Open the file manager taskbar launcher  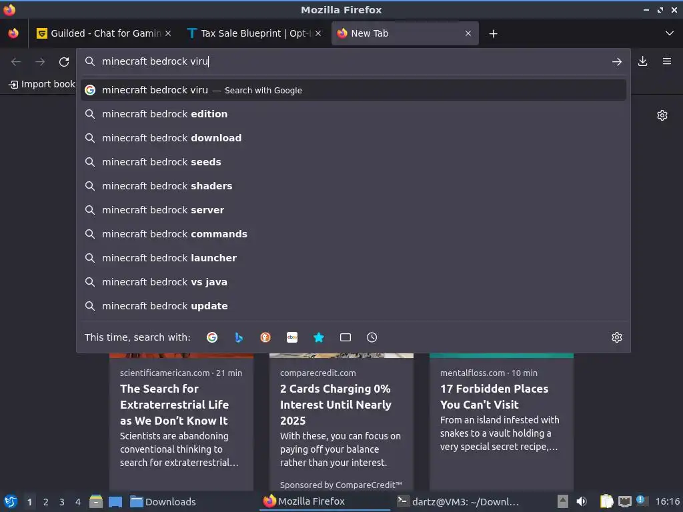click(96, 501)
